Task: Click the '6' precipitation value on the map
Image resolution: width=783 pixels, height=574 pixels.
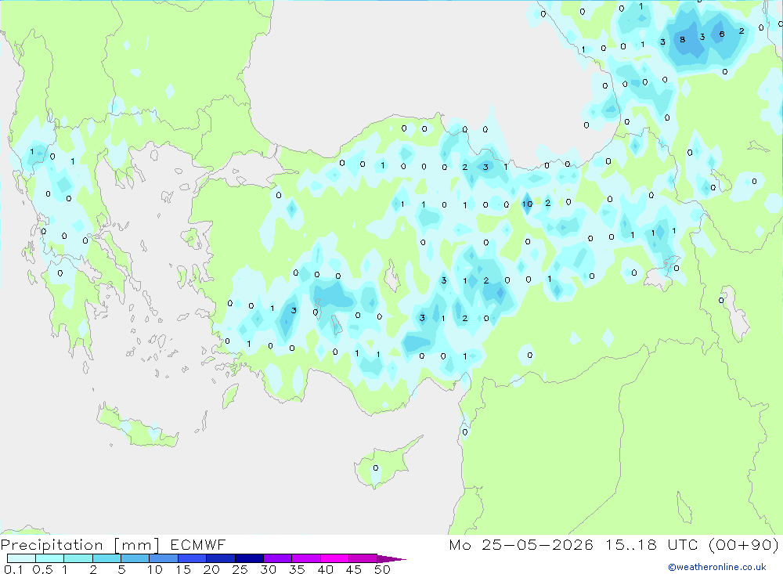Action: coord(722,34)
